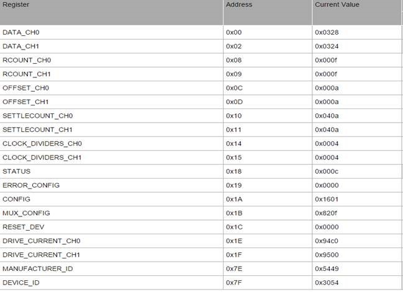Select the MANUFACTURER_ID register name
Viewport: 403px width, 292px height.
(x=37, y=269)
